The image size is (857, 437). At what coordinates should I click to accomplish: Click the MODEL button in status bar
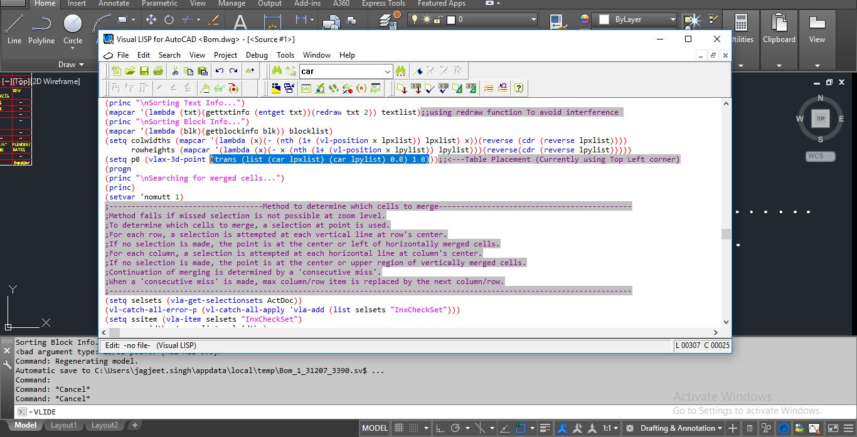(375, 428)
